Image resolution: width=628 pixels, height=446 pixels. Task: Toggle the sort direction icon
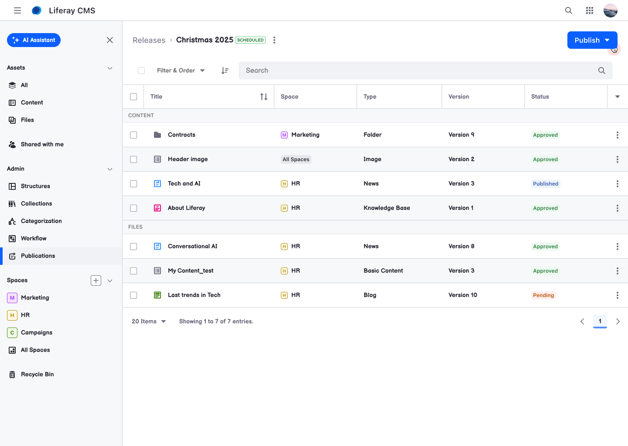click(x=225, y=71)
